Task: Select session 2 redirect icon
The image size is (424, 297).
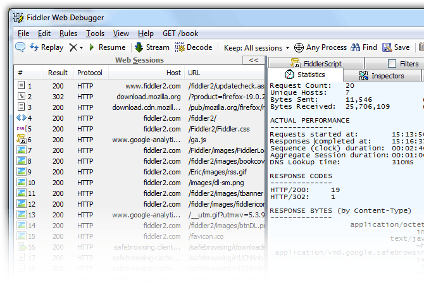Action: tap(21, 96)
